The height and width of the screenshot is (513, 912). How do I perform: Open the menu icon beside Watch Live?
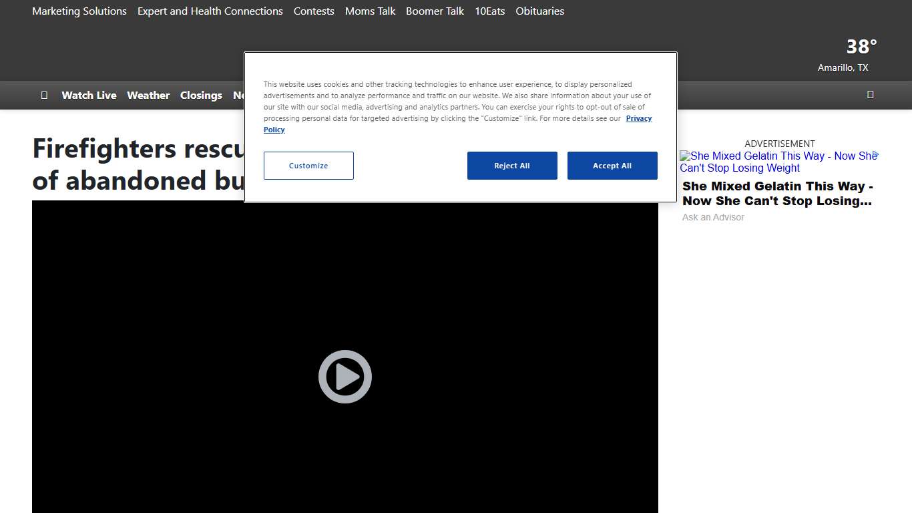tap(44, 95)
